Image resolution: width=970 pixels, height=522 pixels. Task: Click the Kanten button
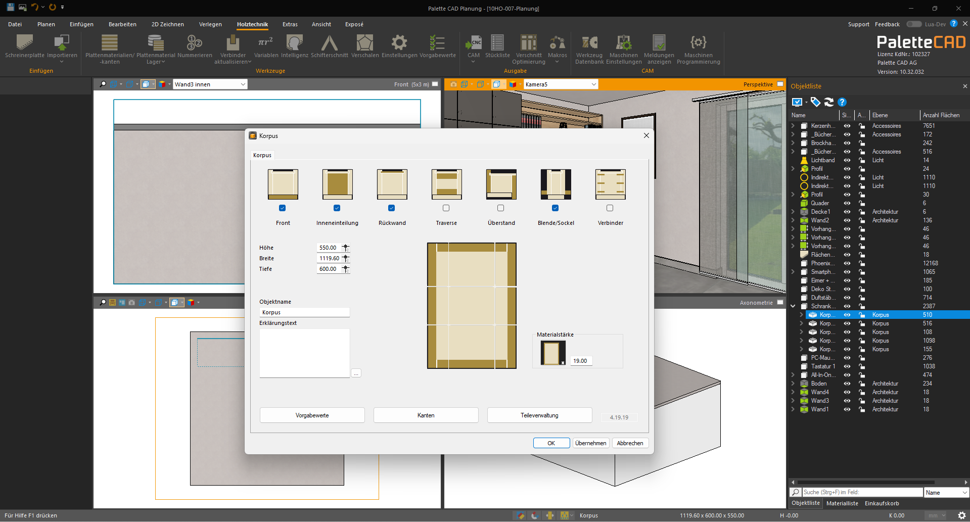(426, 415)
